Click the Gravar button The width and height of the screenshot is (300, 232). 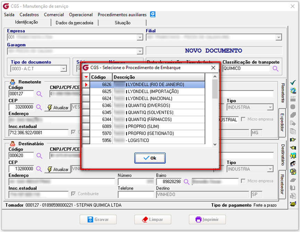pyautogui.click(x=98, y=220)
